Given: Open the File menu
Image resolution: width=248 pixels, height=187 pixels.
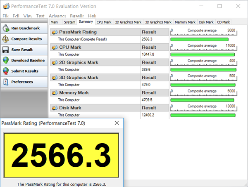Looking at the screenshot, I should [x=5, y=16].
